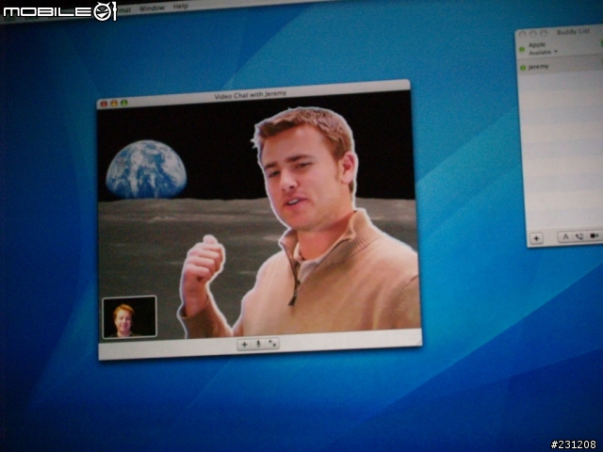Mute the microphone in the video chat
This screenshot has height=452, width=603.
pyautogui.click(x=258, y=344)
